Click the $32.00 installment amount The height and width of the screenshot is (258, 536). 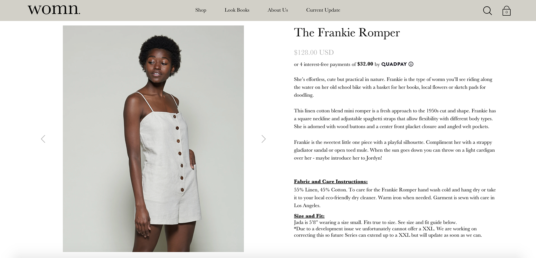click(365, 64)
